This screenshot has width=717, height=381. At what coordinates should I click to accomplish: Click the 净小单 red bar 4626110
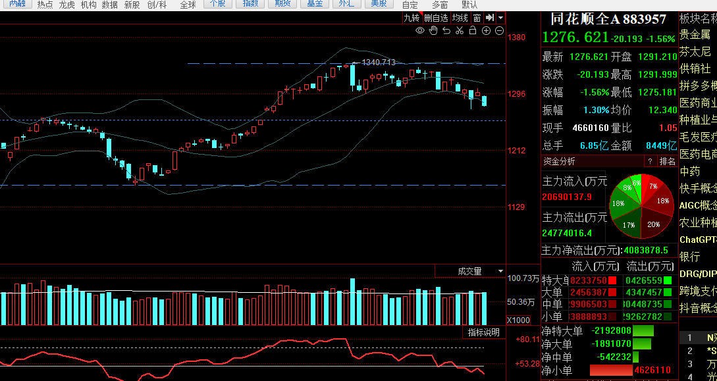[612, 370]
